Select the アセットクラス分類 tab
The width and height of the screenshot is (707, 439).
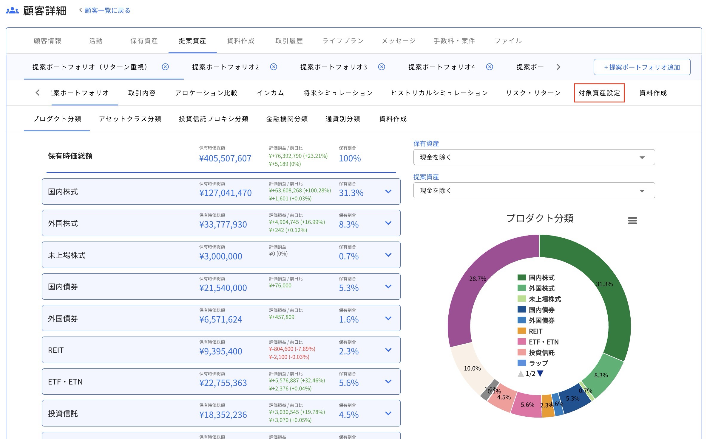[130, 119]
